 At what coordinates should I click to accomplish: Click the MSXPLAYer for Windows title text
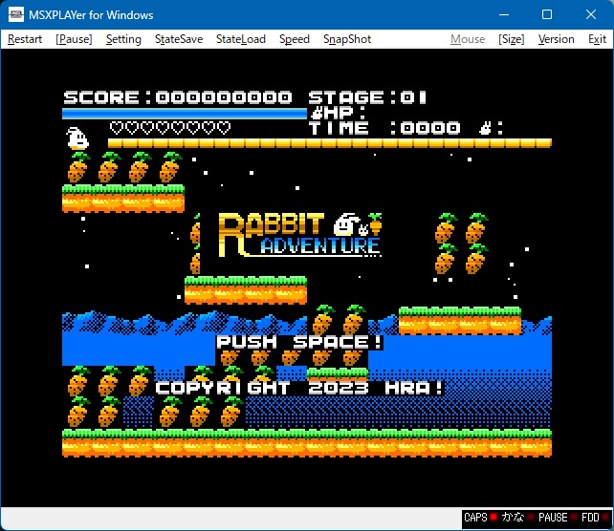[x=91, y=15]
